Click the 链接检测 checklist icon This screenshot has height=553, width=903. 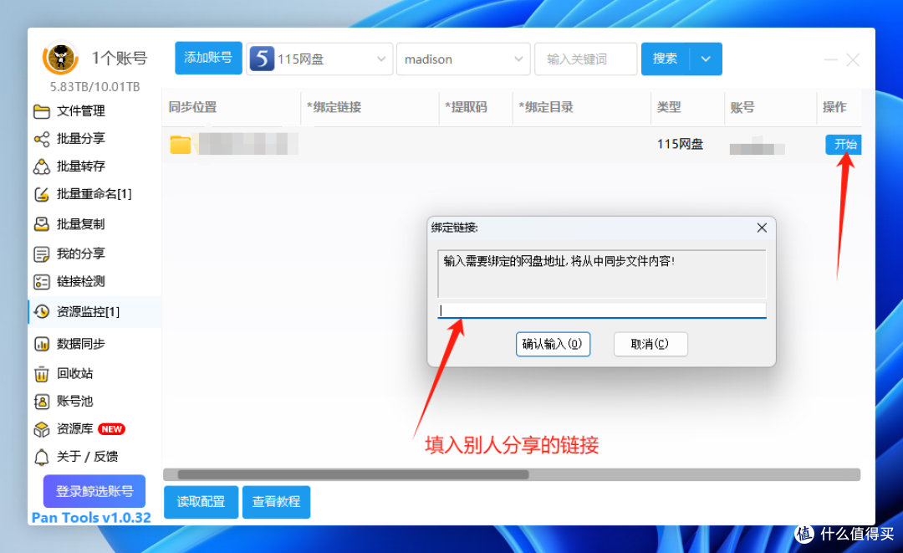[x=42, y=282]
